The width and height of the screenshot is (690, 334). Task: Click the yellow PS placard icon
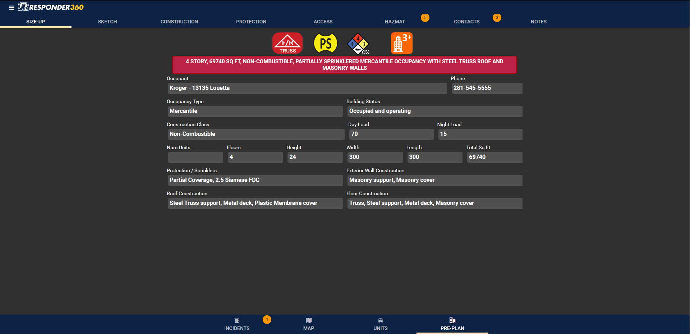pos(325,43)
